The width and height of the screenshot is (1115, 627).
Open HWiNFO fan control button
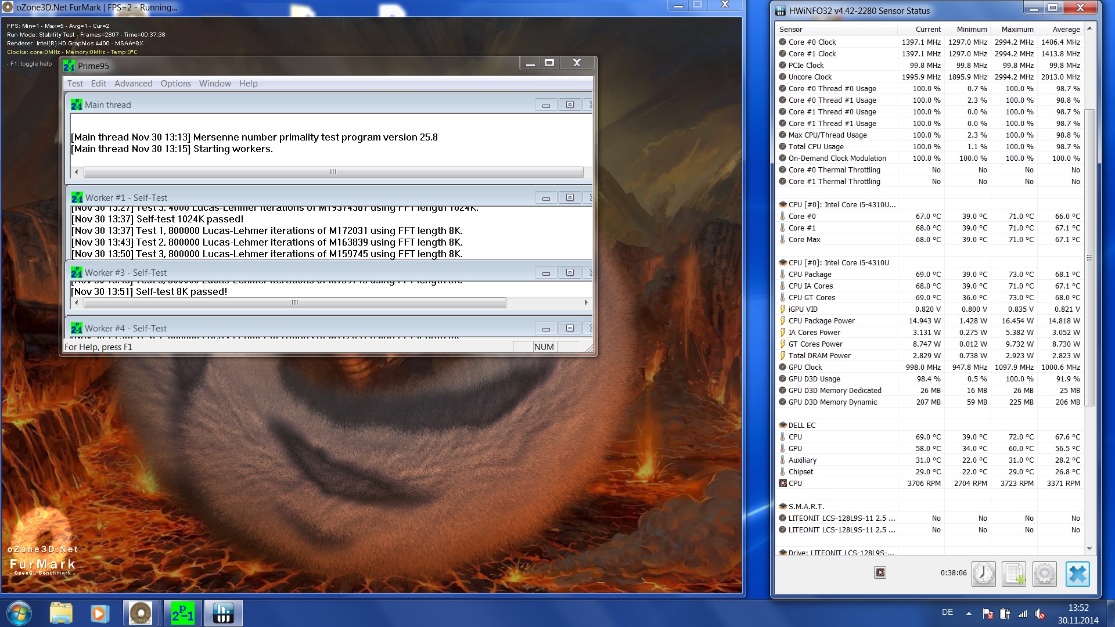tap(880, 573)
